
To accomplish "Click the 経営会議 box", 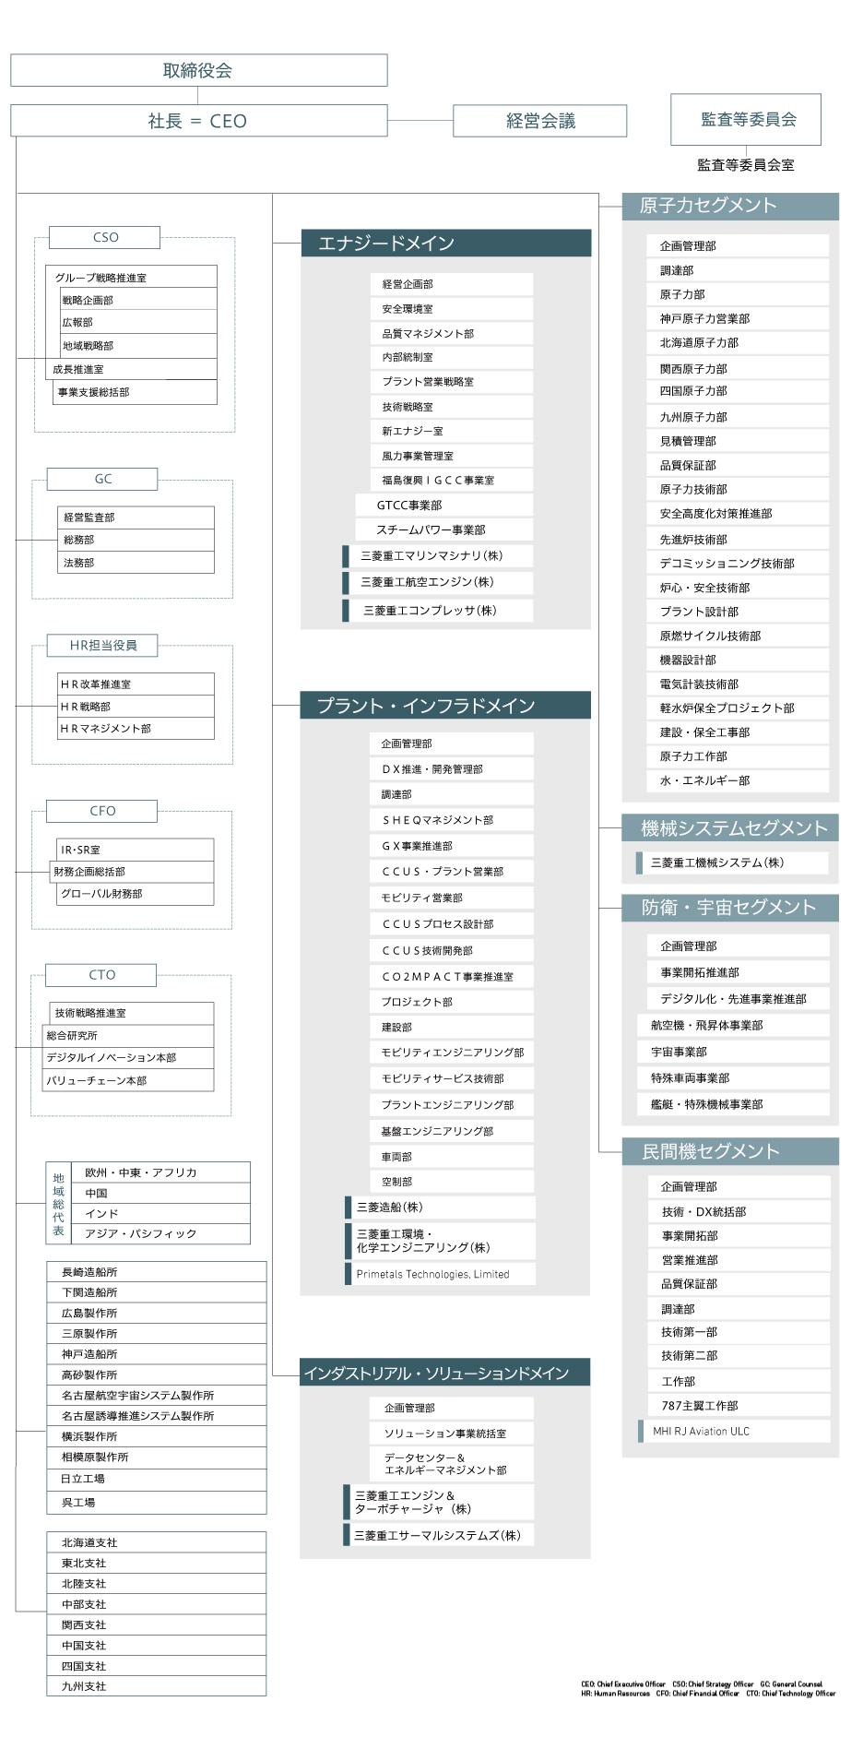I will [x=540, y=121].
